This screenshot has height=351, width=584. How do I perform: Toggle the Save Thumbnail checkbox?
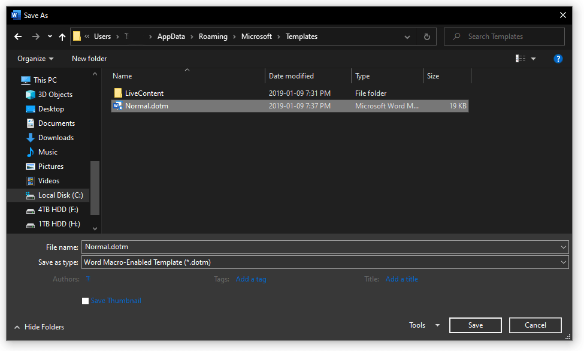click(x=85, y=301)
